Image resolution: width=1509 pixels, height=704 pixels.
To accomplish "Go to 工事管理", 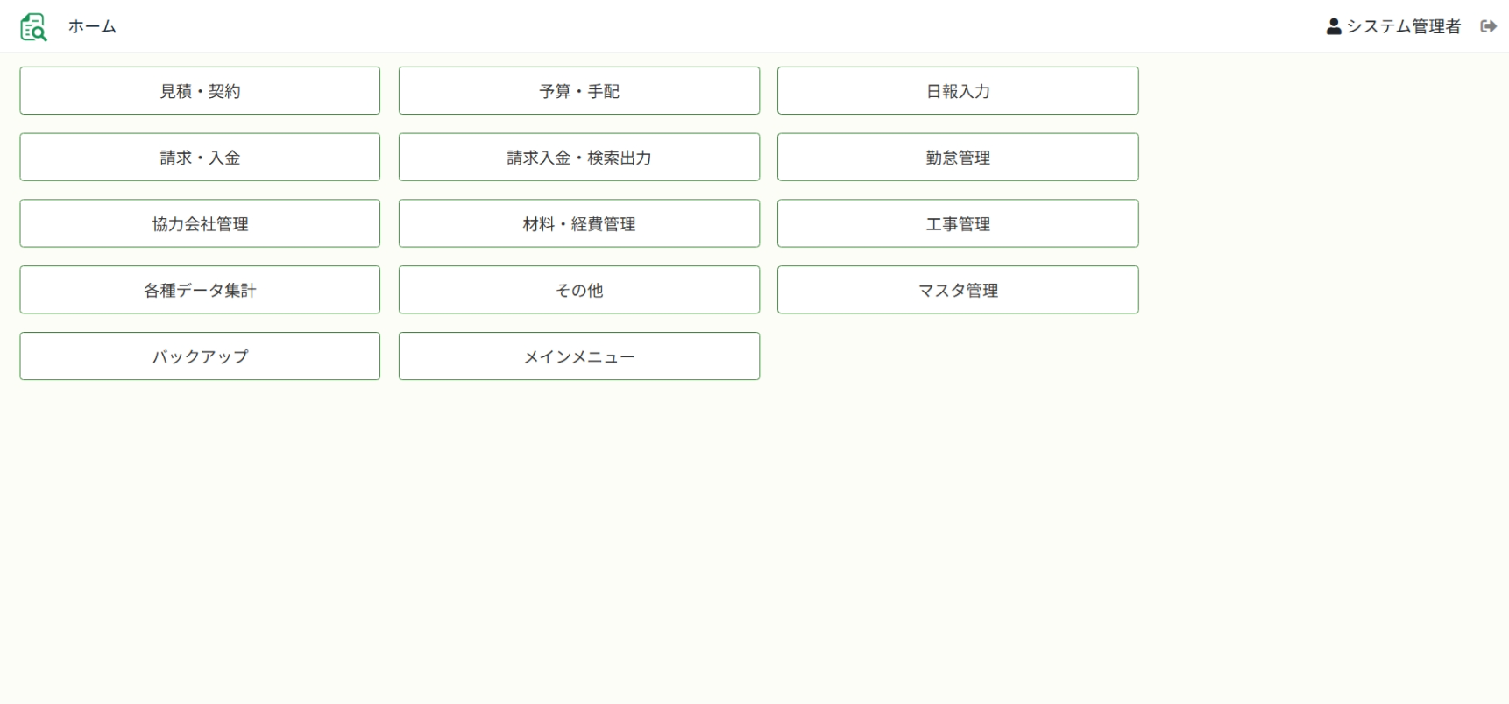I will pyautogui.click(x=957, y=224).
